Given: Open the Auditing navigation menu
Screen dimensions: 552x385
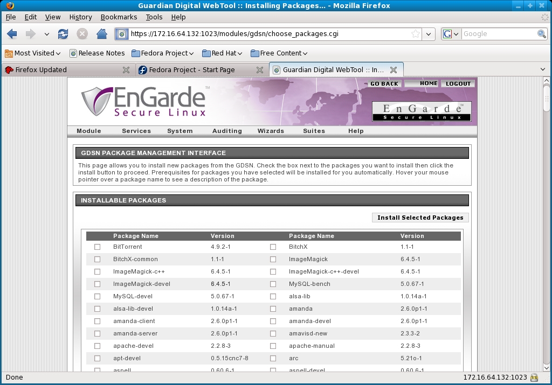Looking at the screenshot, I should pyautogui.click(x=227, y=131).
